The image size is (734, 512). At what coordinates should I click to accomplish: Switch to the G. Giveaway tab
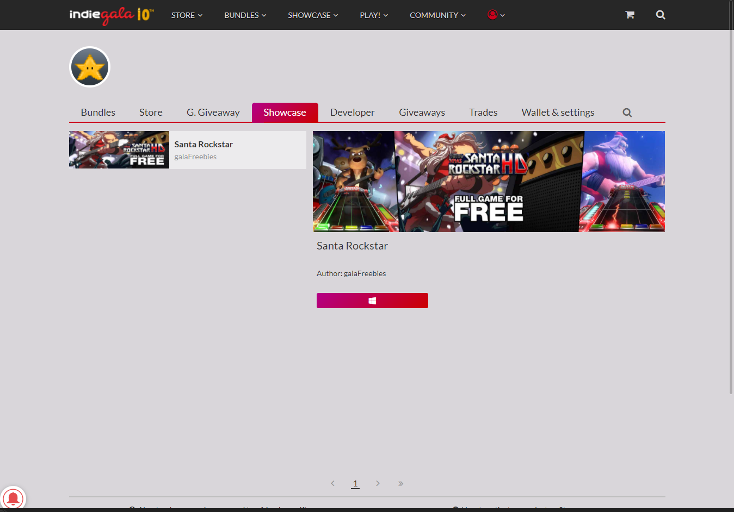click(x=213, y=113)
